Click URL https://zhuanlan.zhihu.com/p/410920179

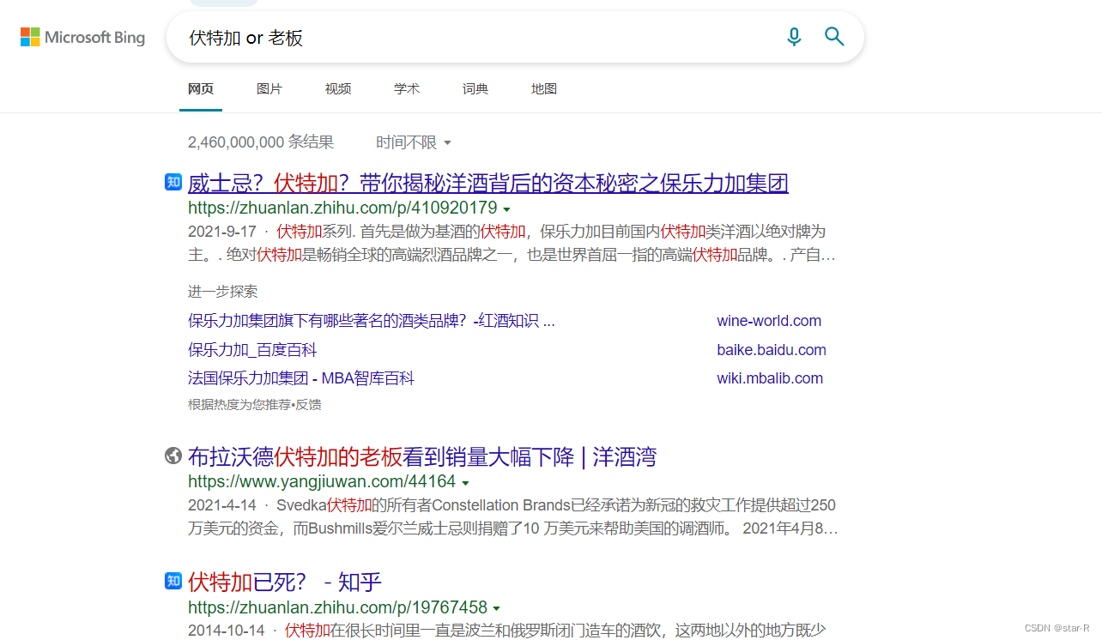click(342, 208)
